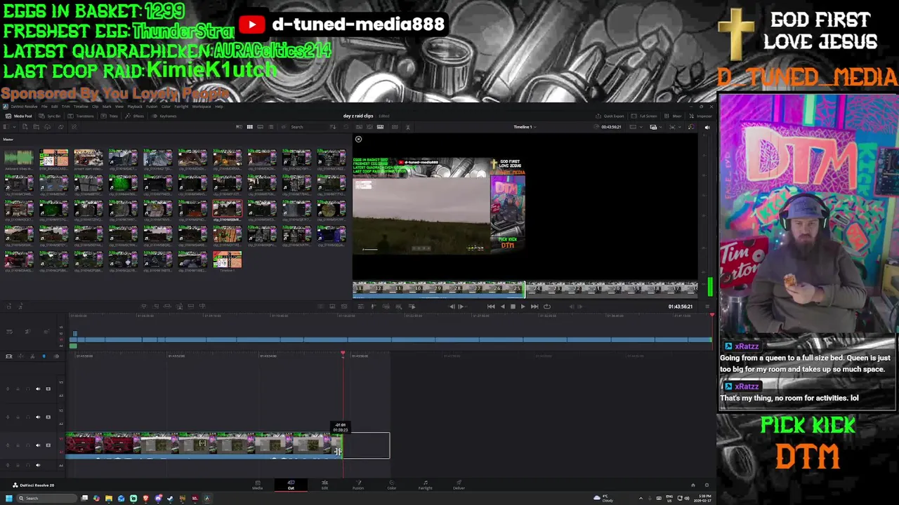
Task: Select first clip thumbnail in media pool
Action: point(19,159)
